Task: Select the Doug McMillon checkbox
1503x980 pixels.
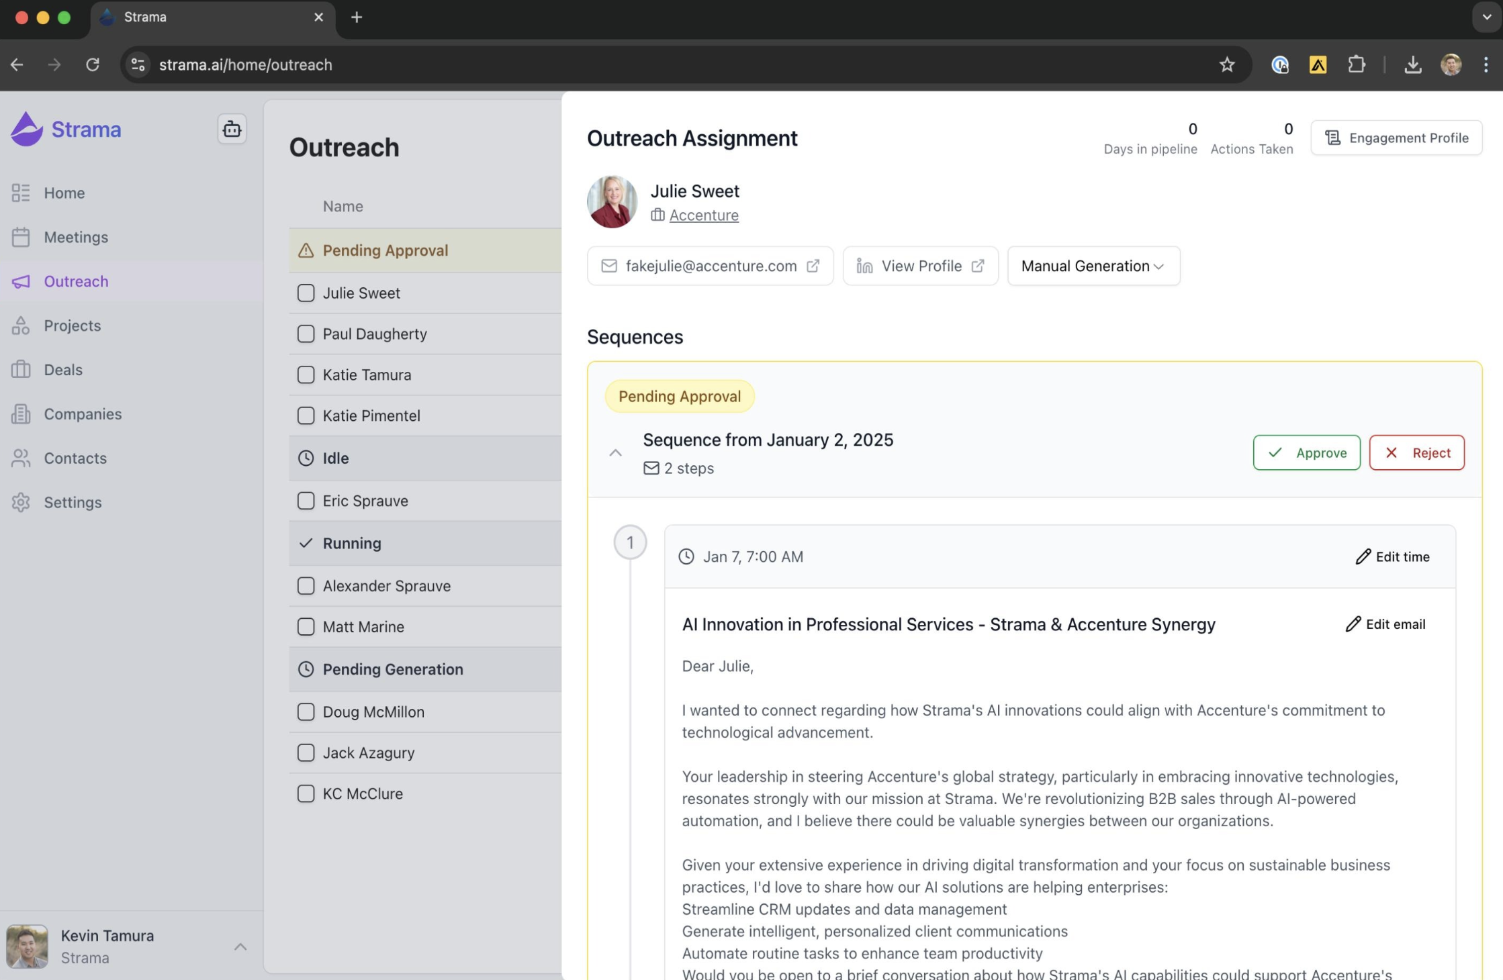Action: point(306,712)
